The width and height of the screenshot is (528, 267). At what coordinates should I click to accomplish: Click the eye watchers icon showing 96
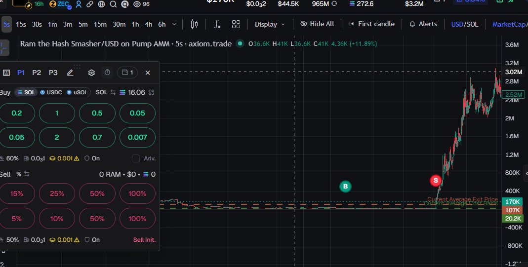point(137,4)
